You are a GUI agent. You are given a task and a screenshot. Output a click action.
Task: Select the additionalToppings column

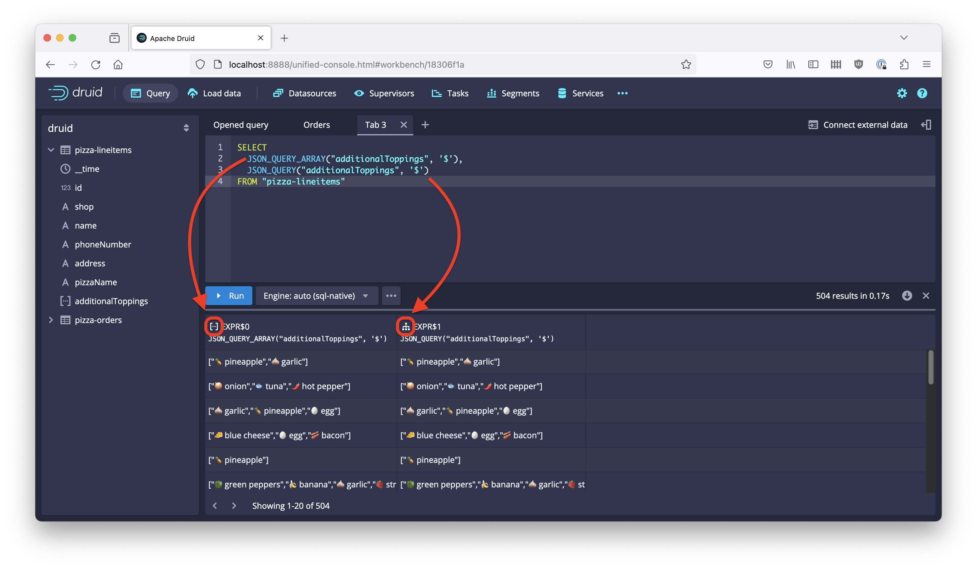click(111, 301)
